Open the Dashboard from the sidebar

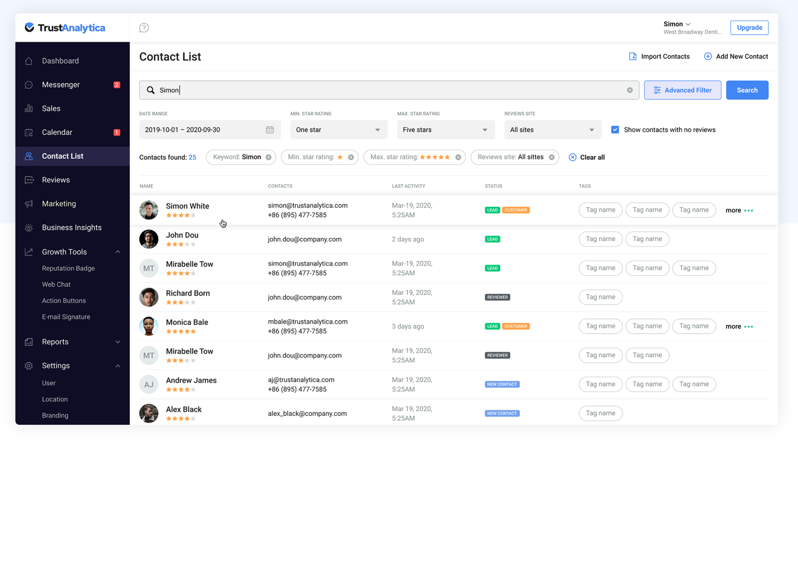click(x=60, y=60)
